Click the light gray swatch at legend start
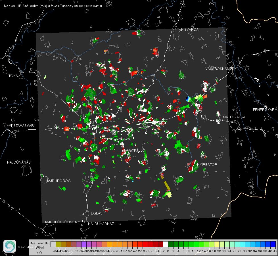The width and height of the screenshot is (278, 256). [x=53, y=244]
